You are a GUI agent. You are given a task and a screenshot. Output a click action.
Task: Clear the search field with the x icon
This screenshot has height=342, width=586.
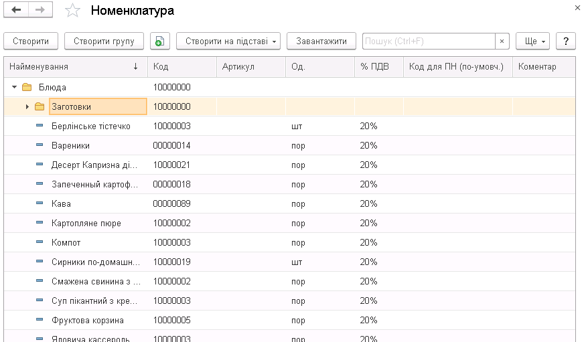point(502,41)
